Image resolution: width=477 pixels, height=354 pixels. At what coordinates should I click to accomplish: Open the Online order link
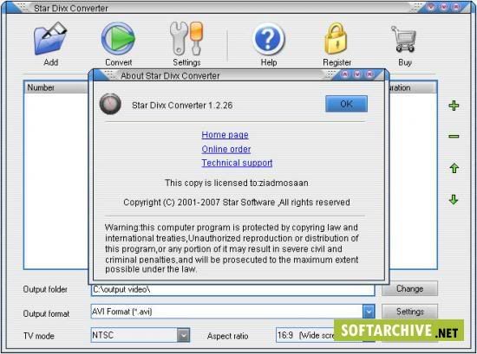coord(226,149)
